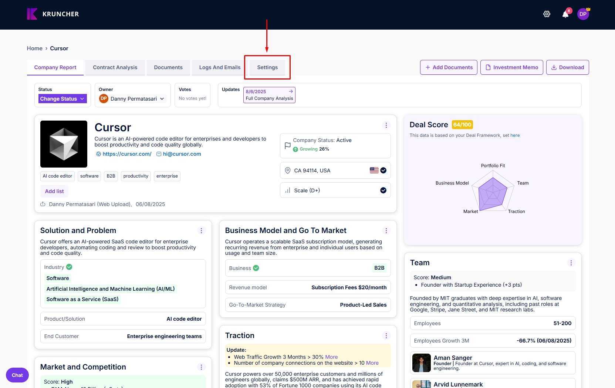Click the Kruncher logo icon
This screenshot has width=615, height=388.
coord(32,14)
